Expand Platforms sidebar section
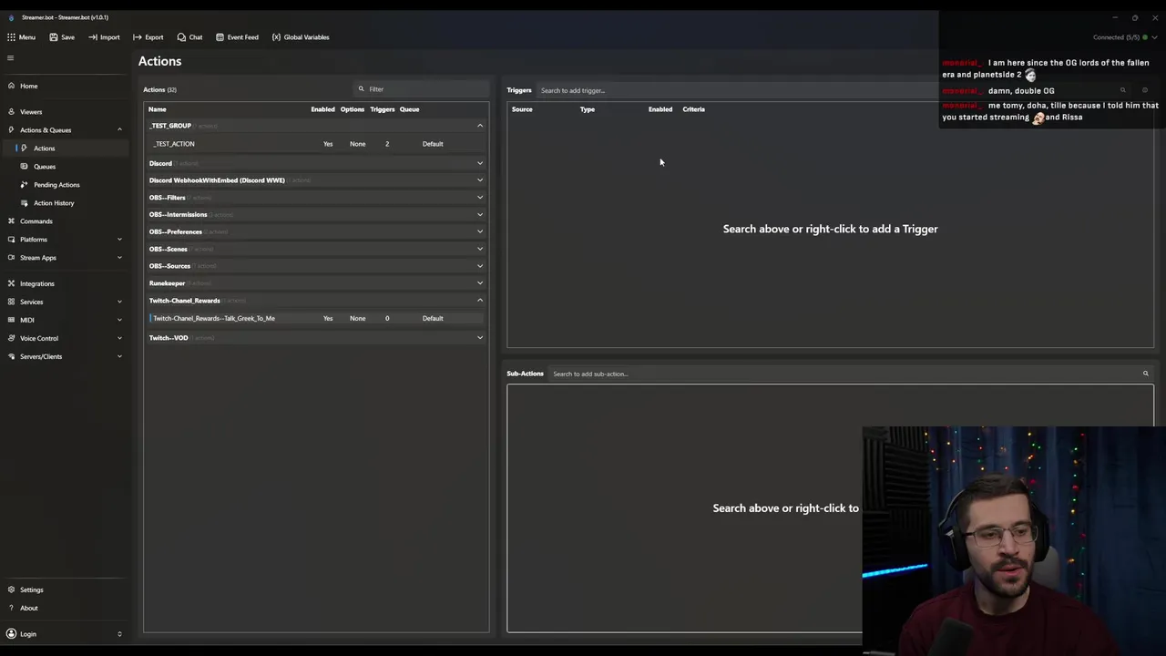The image size is (1166, 656). click(64, 240)
